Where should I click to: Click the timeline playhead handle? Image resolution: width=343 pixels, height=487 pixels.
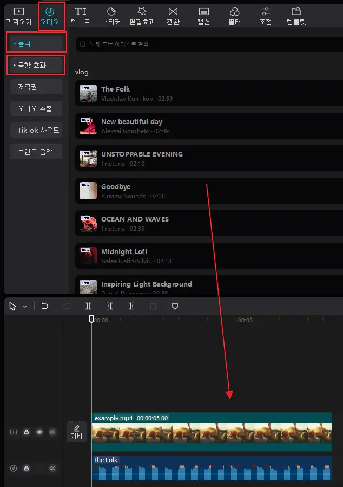[x=91, y=319]
